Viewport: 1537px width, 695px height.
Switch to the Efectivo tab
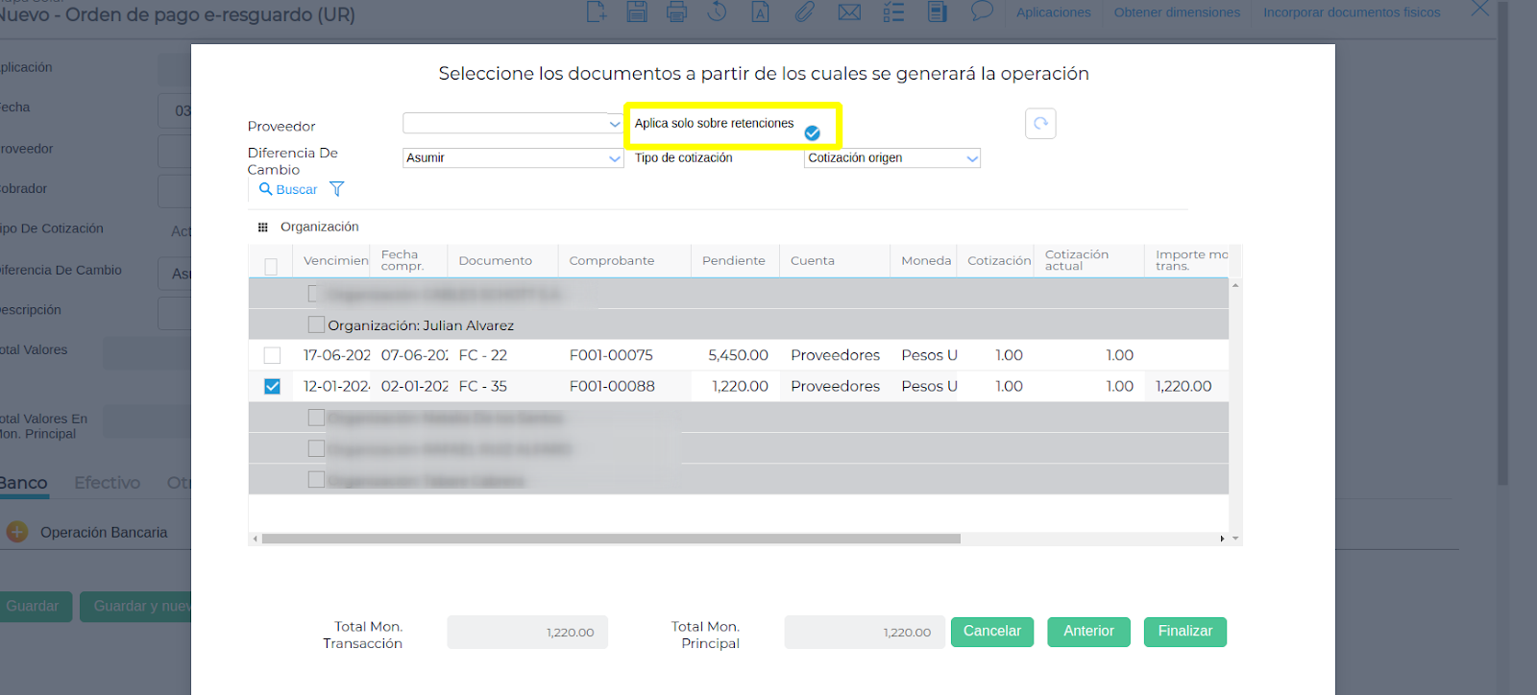coord(108,483)
